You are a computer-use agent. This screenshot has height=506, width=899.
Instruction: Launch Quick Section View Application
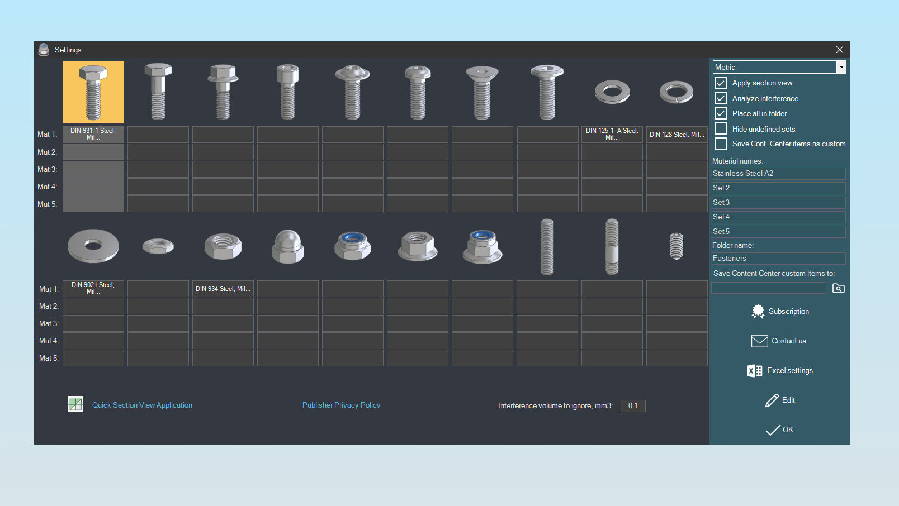[142, 405]
